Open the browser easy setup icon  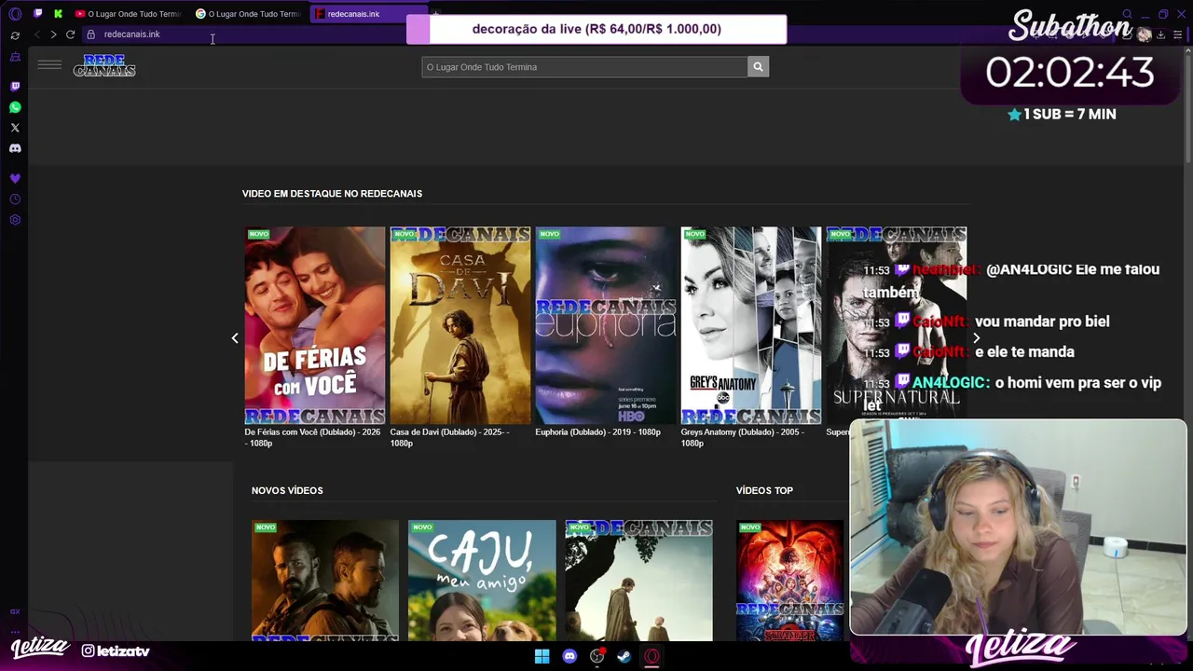pyautogui.click(x=1178, y=34)
